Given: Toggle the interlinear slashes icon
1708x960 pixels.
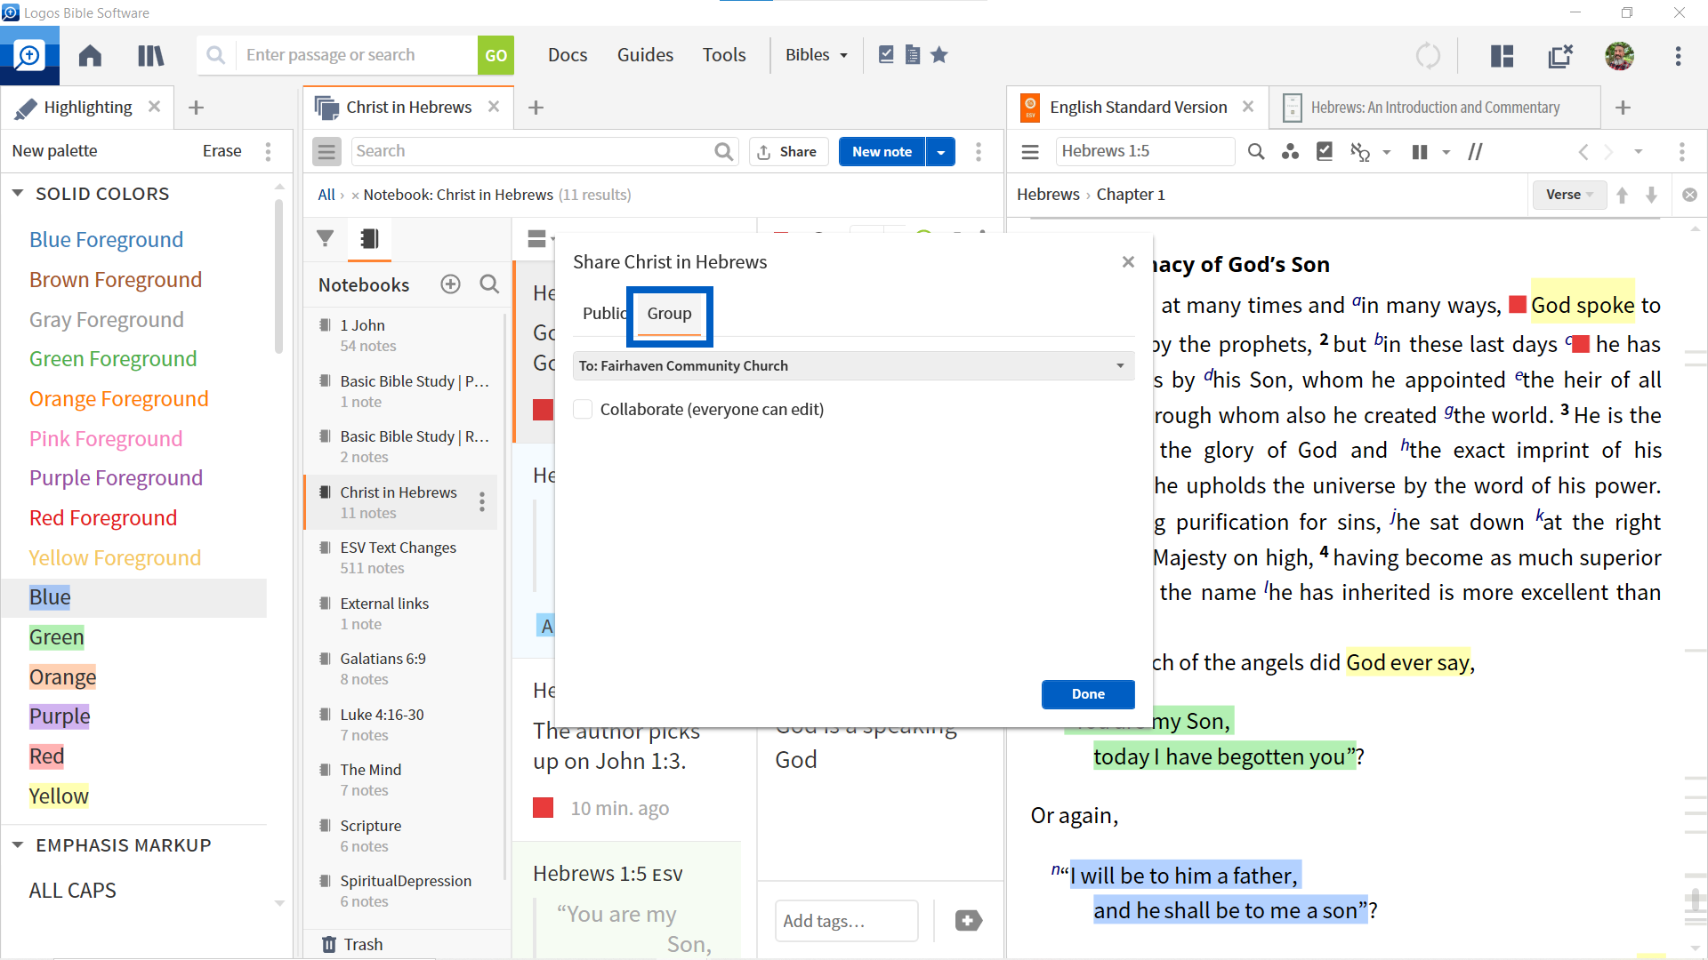Looking at the screenshot, I should (x=1476, y=152).
